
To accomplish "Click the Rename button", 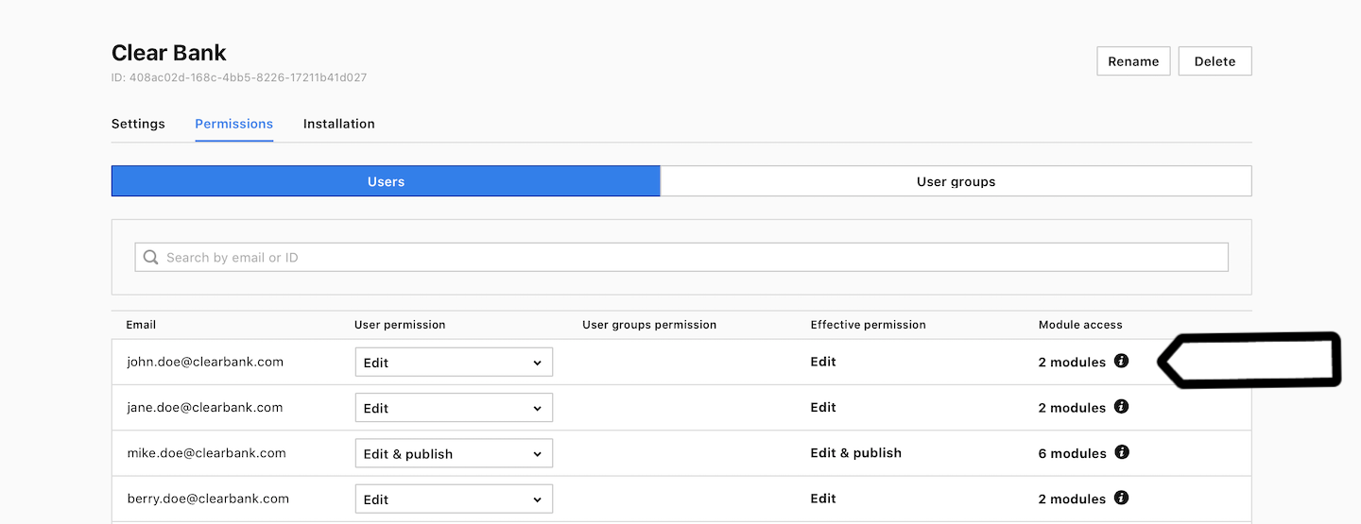I will coord(1133,61).
